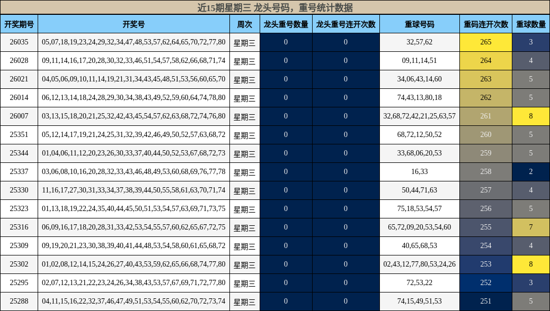The image size is (550, 311).
Task: Select issue number 26035 cell
Action: tap(19, 42)
